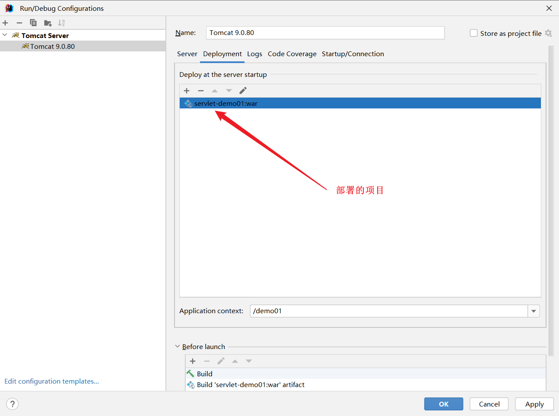Collapse the Tomcat Server tree node
Screen dimensions: 559x416
(5, 35)
